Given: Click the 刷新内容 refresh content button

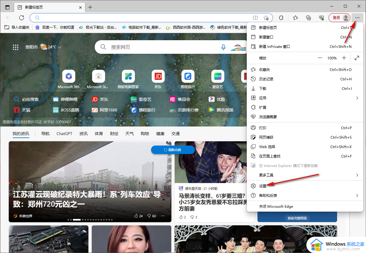Looking at the screenshot, I should pyautogui.click(x=173, y=150).
